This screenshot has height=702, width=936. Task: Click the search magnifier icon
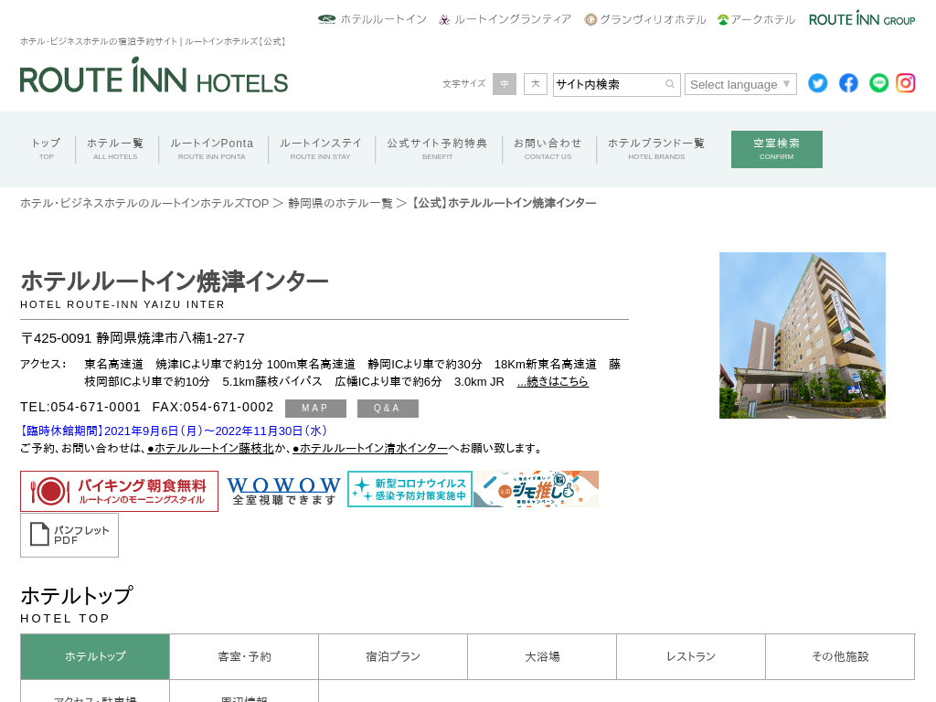670,84
